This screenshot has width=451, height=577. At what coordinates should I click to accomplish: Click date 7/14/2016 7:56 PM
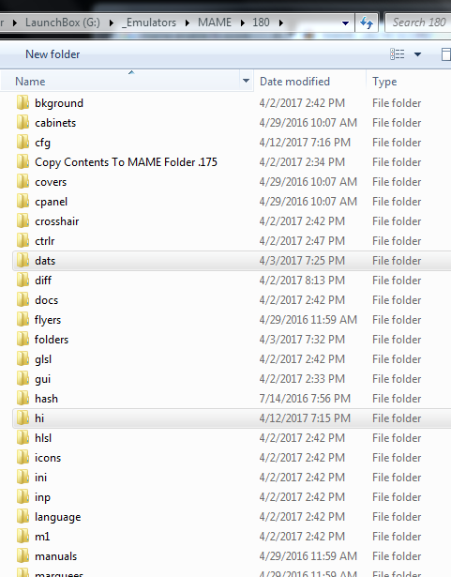tap(305, 398)
